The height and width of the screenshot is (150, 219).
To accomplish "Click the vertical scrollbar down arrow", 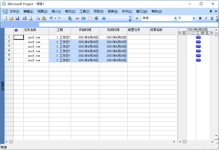I will 216,136.
